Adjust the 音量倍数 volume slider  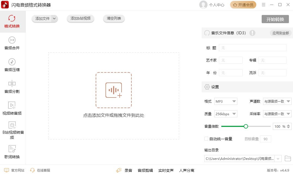pyautogui.click(x=246, y=126)
